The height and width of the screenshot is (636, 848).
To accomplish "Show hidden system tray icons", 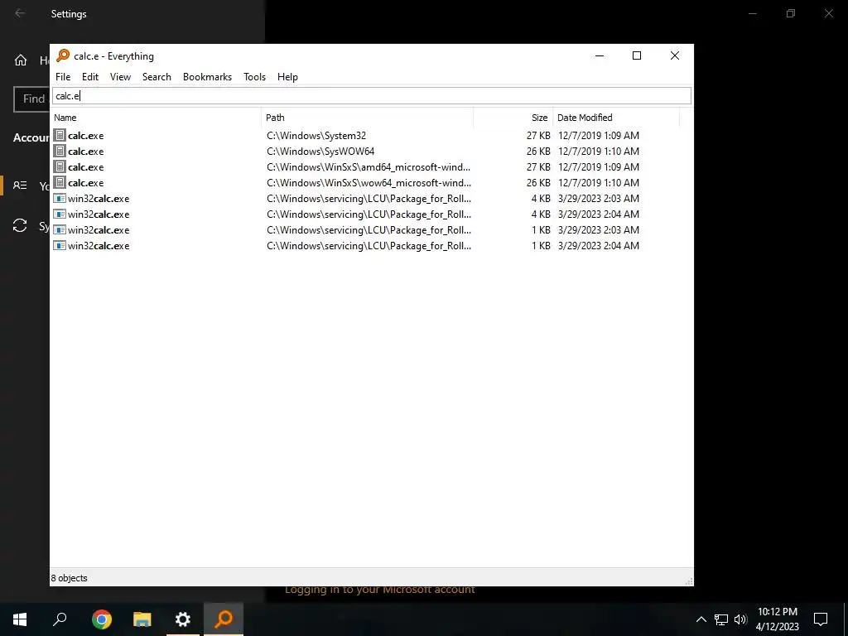I will pos(701,619).
